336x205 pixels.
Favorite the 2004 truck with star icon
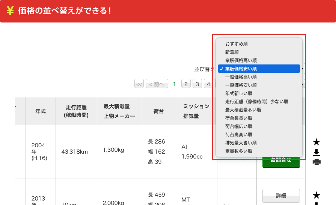[316, 142]
